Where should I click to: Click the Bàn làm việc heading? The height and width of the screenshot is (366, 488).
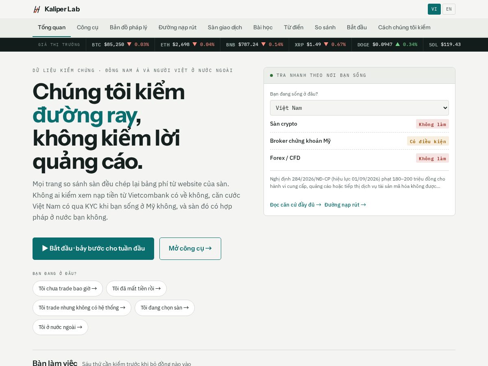(55, 363)
